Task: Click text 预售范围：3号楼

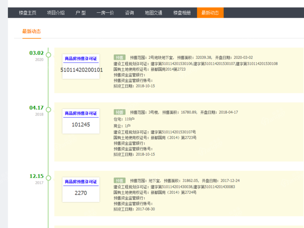Action: point(144,112)
